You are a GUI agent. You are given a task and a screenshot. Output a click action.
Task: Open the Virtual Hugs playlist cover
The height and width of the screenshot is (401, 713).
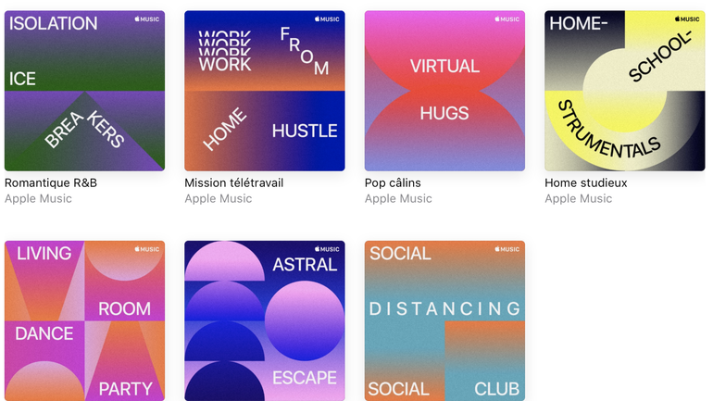point(444,91)
